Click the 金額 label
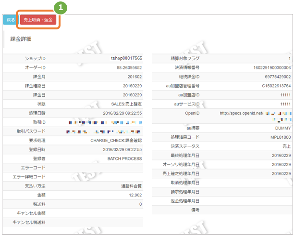 [41, 195]
